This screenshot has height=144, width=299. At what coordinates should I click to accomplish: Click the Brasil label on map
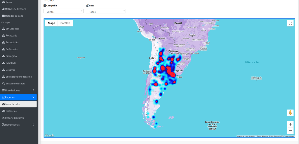[x=178, y=23]
